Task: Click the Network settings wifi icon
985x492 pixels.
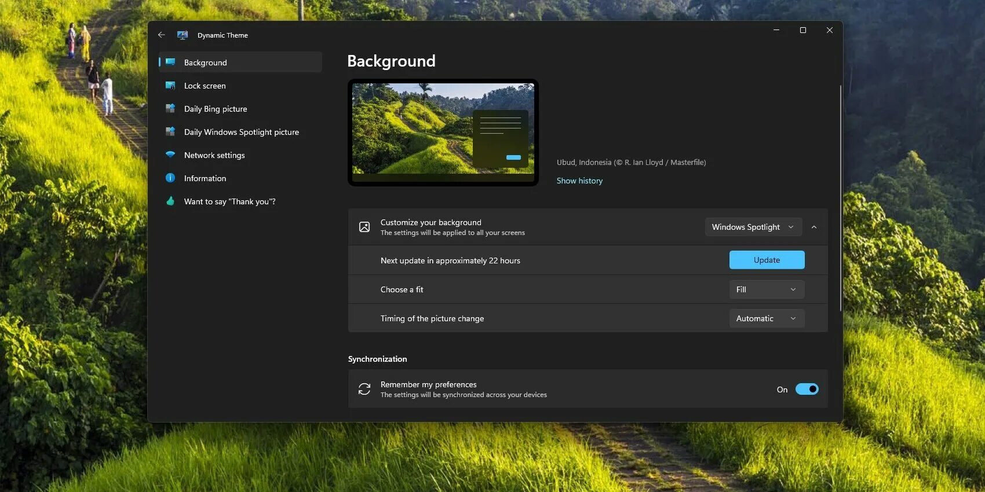Action: tap(170, 155)
